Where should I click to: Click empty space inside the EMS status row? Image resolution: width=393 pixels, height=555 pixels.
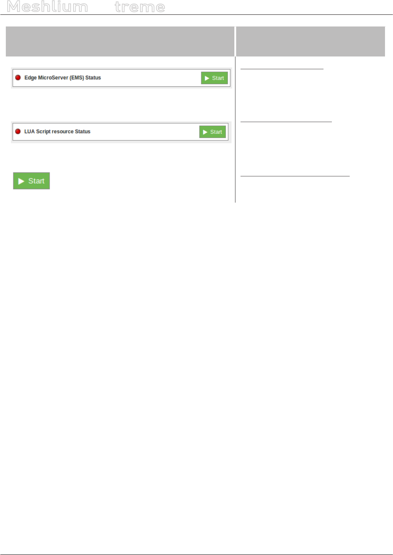(x=149, y=78)
